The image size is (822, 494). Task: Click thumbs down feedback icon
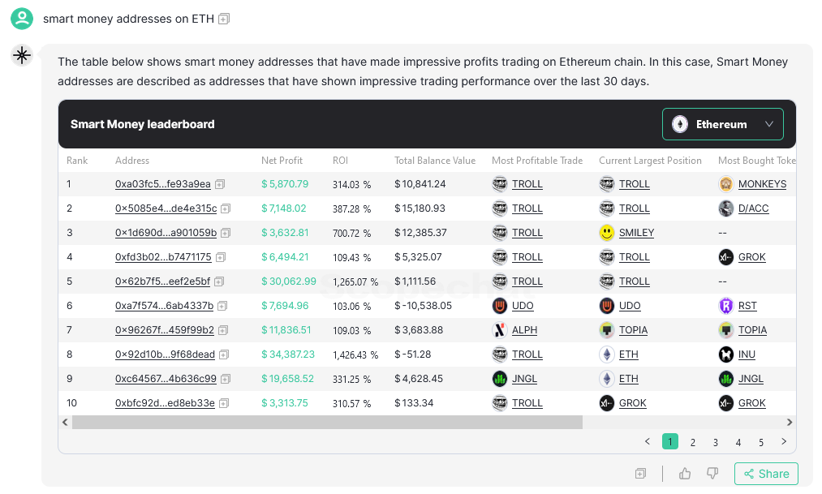[x=712, y=474]
